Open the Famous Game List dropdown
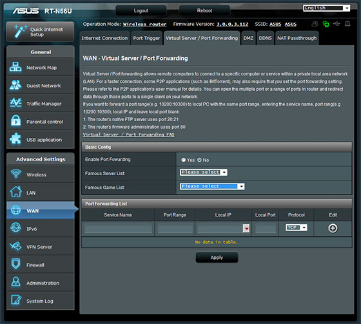Image resolution: width=361 pixels, height=324 pixels. [212, 186]
